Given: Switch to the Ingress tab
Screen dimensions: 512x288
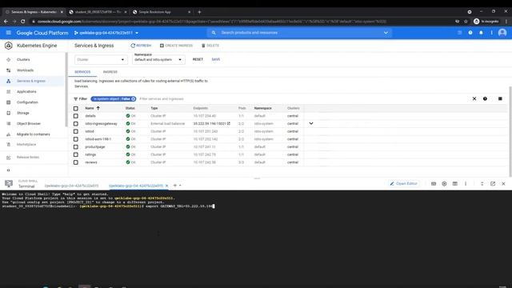Looking at the screenshot, I should pos(110,72).
